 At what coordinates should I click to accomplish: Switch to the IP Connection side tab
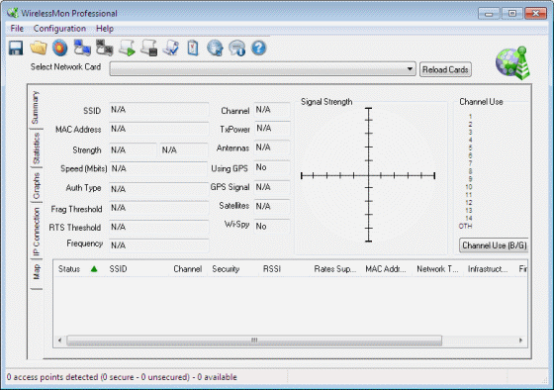pyautogui.click(x=37, y=232)
